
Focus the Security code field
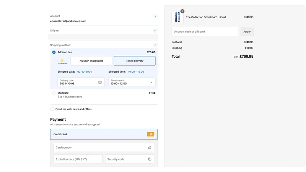130,159
